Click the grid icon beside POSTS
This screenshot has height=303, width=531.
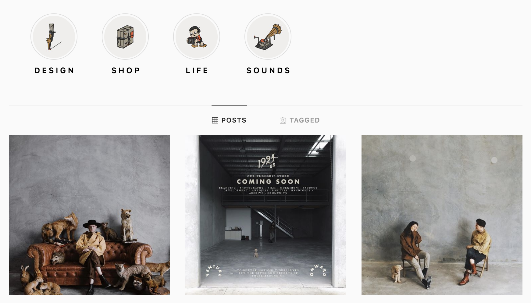pyautogui.click(x=215, y=120)
